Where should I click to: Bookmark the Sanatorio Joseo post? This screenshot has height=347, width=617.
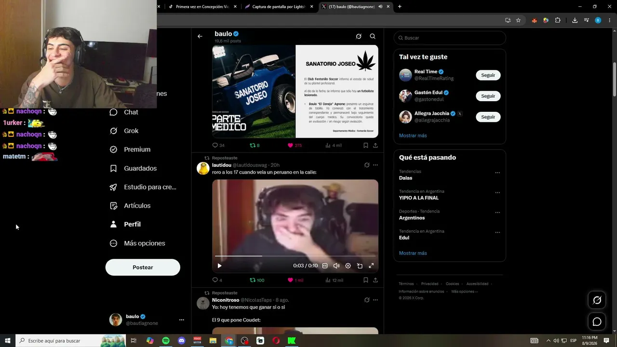pyautogui.click(x=366, y=145)
